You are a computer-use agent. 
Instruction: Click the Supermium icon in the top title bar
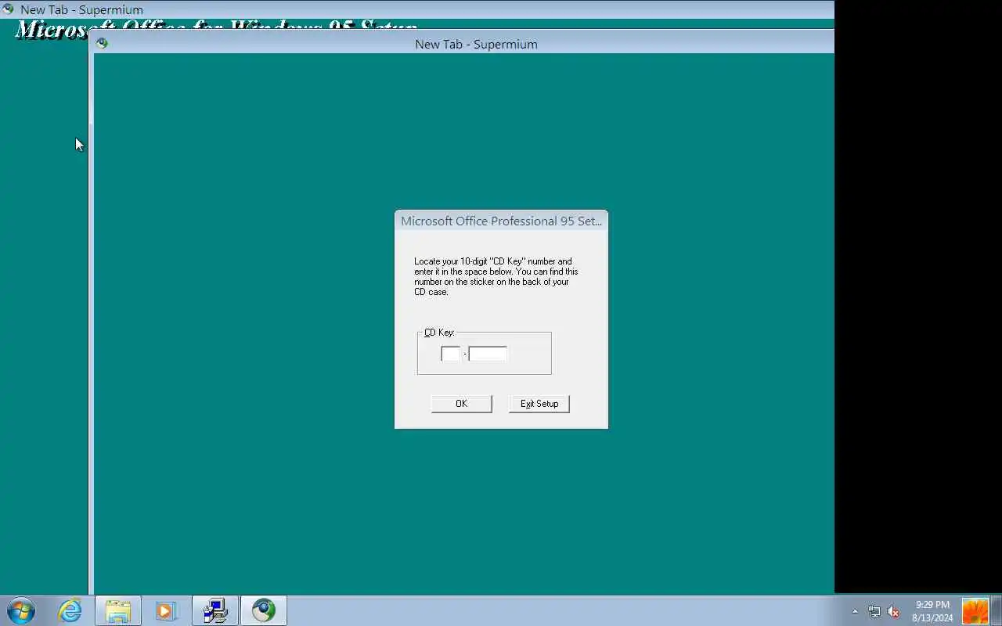tap(8, 9)
